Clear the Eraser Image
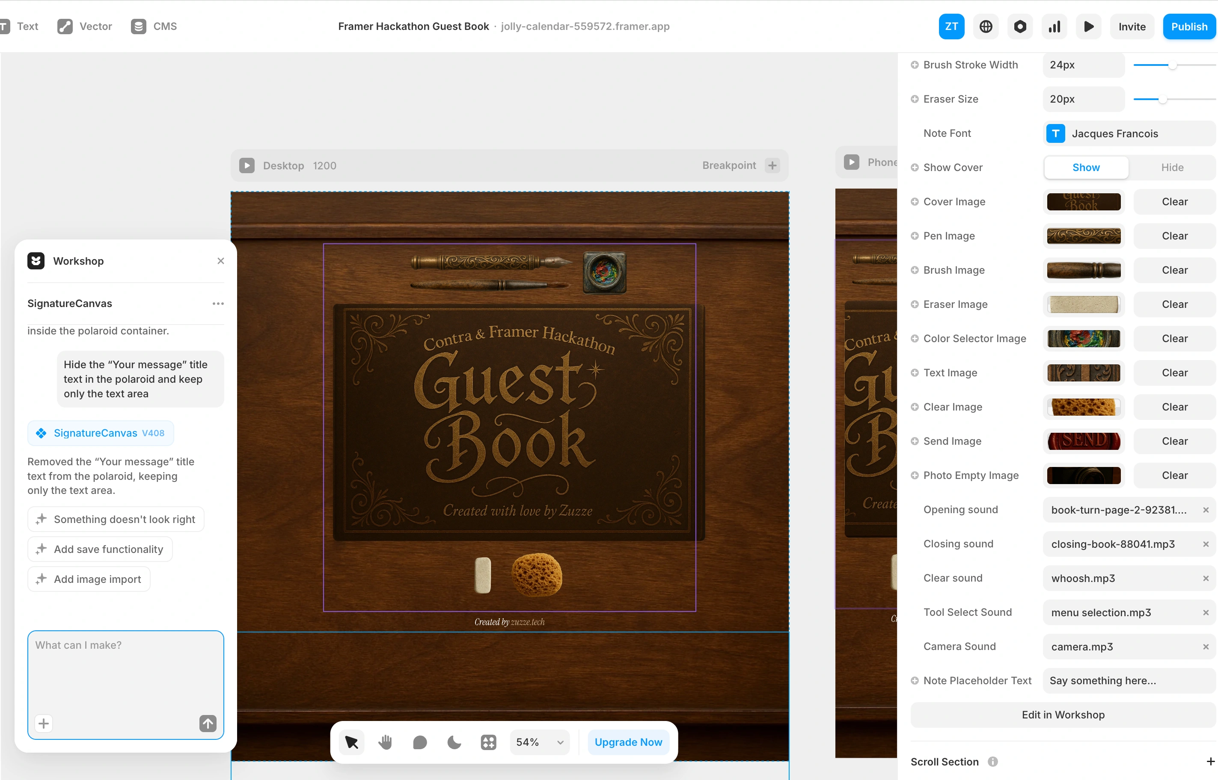Viewport: 1218px width, 780px height. (x=1175, y=304)
